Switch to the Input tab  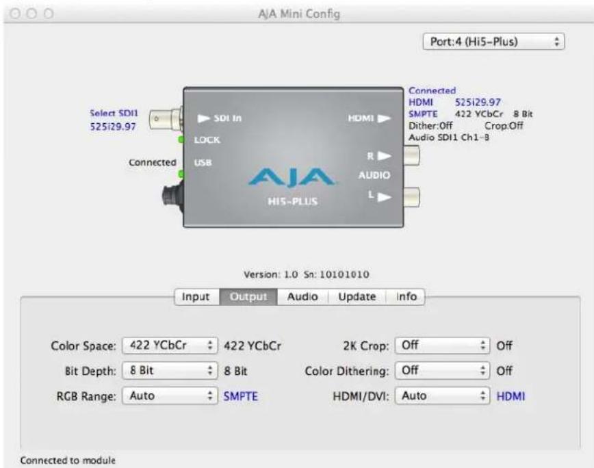196,297
